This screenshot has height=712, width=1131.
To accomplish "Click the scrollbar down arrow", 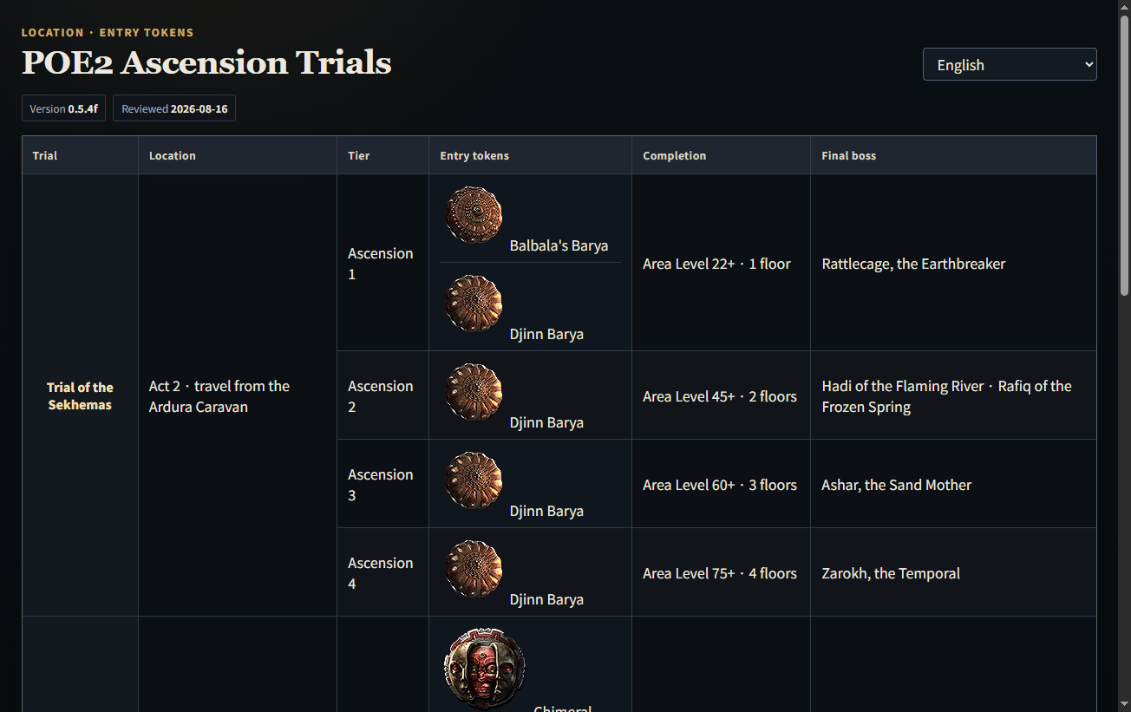I will tap(1124, 704).
